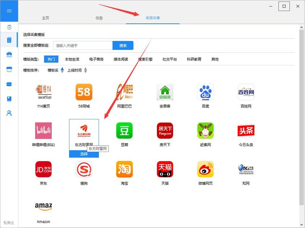This screenshot has height=228, width=305.
Task: Filter templates by 搜索引擎 type
Action: [x=145, y=59]
